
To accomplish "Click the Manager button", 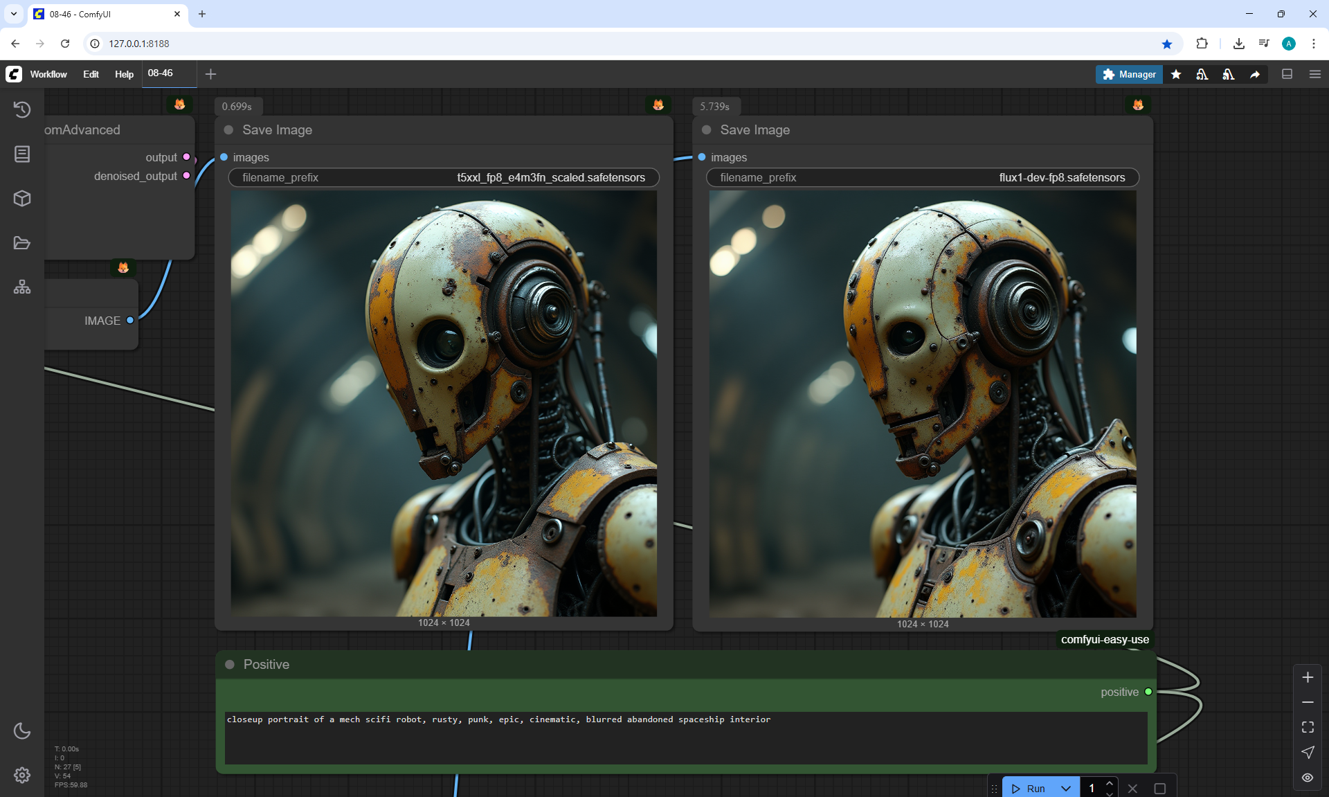I will pos(1129,74).
